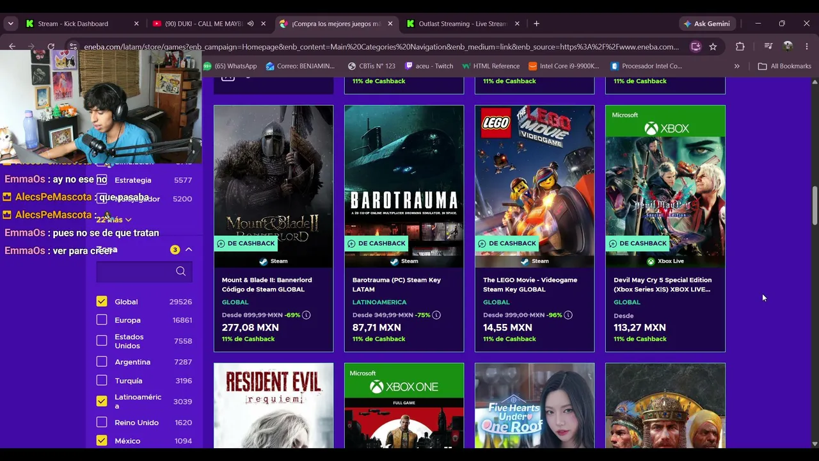The height and width of the screenshot is (461, 819).
Task: Click the Steam icon on Bannerlord card
Action: 263,261
